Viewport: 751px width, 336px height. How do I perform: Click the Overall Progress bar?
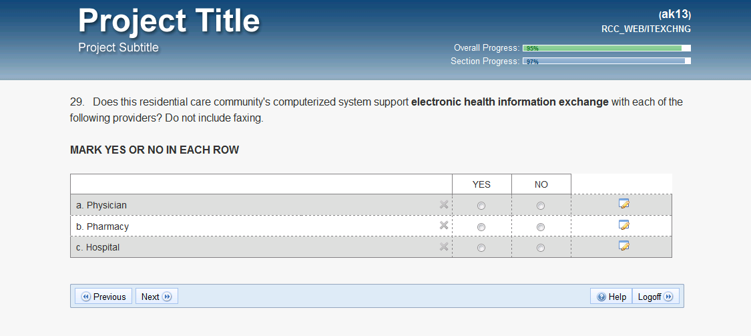tap(606, 48)
